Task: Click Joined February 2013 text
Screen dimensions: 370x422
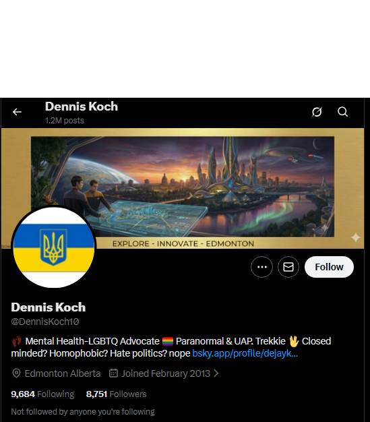Action: (x=166, y=373)
